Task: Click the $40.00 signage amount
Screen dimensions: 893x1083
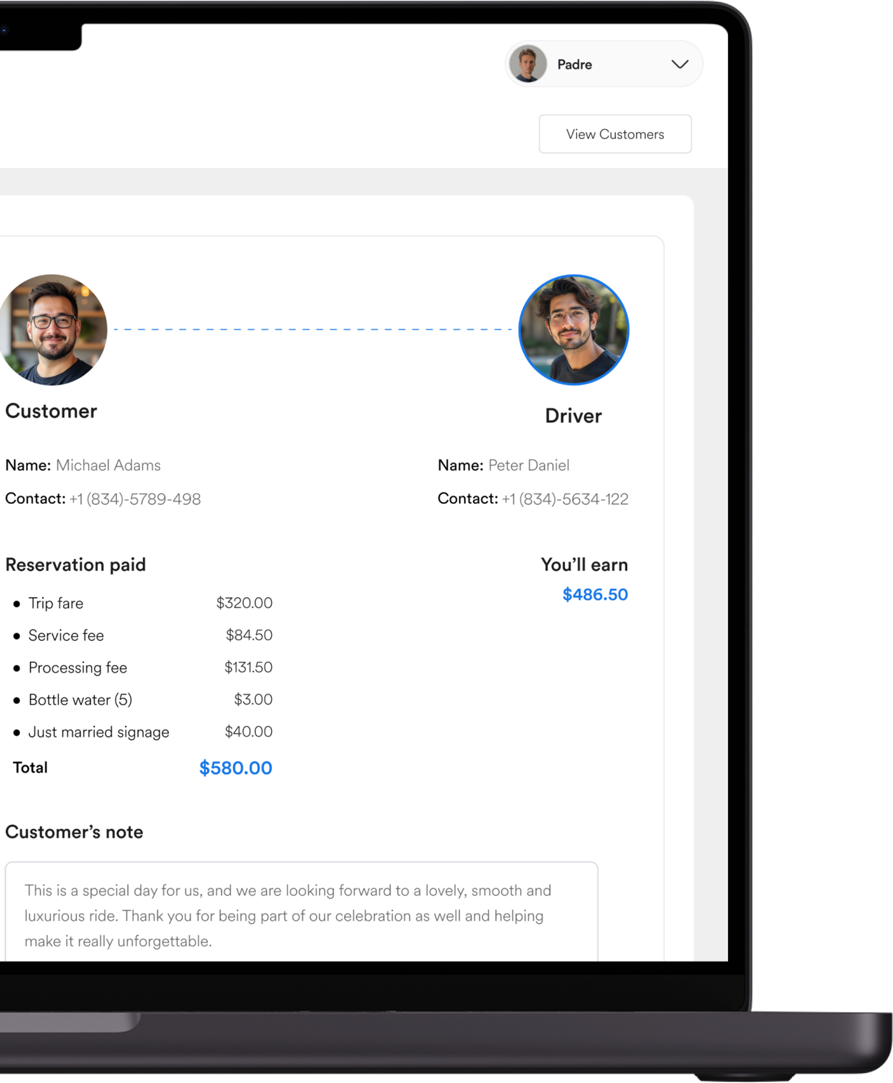Action: coord(248,731)
